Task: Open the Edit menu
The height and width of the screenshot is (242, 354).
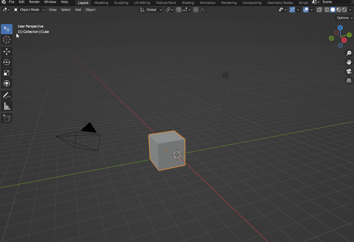Action: tap(22, 2)
